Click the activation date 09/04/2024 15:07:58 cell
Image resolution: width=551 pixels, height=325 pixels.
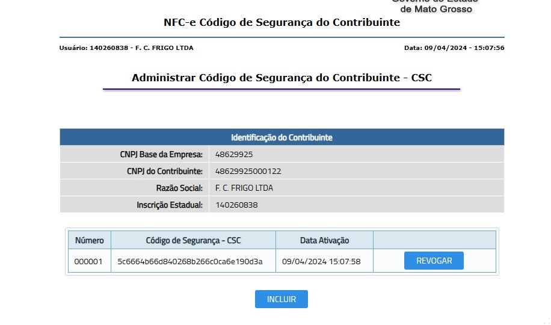(321, 261)
